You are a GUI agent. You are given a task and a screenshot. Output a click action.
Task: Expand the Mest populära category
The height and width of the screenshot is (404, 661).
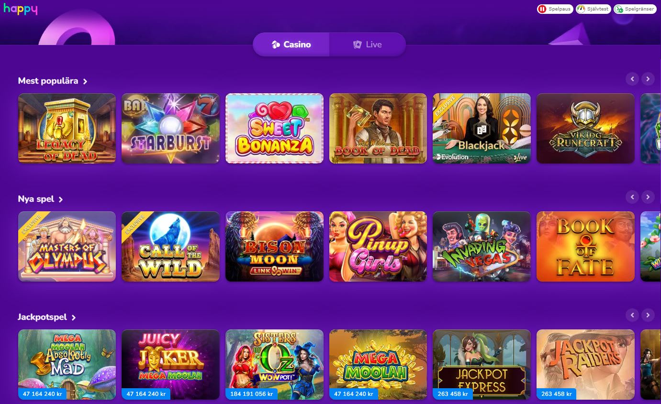pyautogui.click(x=53, y=81)
